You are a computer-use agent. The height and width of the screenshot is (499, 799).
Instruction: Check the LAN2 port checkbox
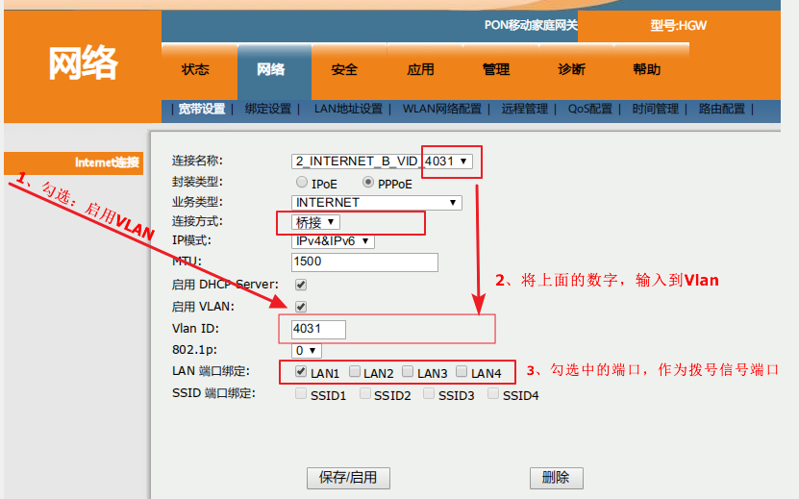tap(355, 371)
